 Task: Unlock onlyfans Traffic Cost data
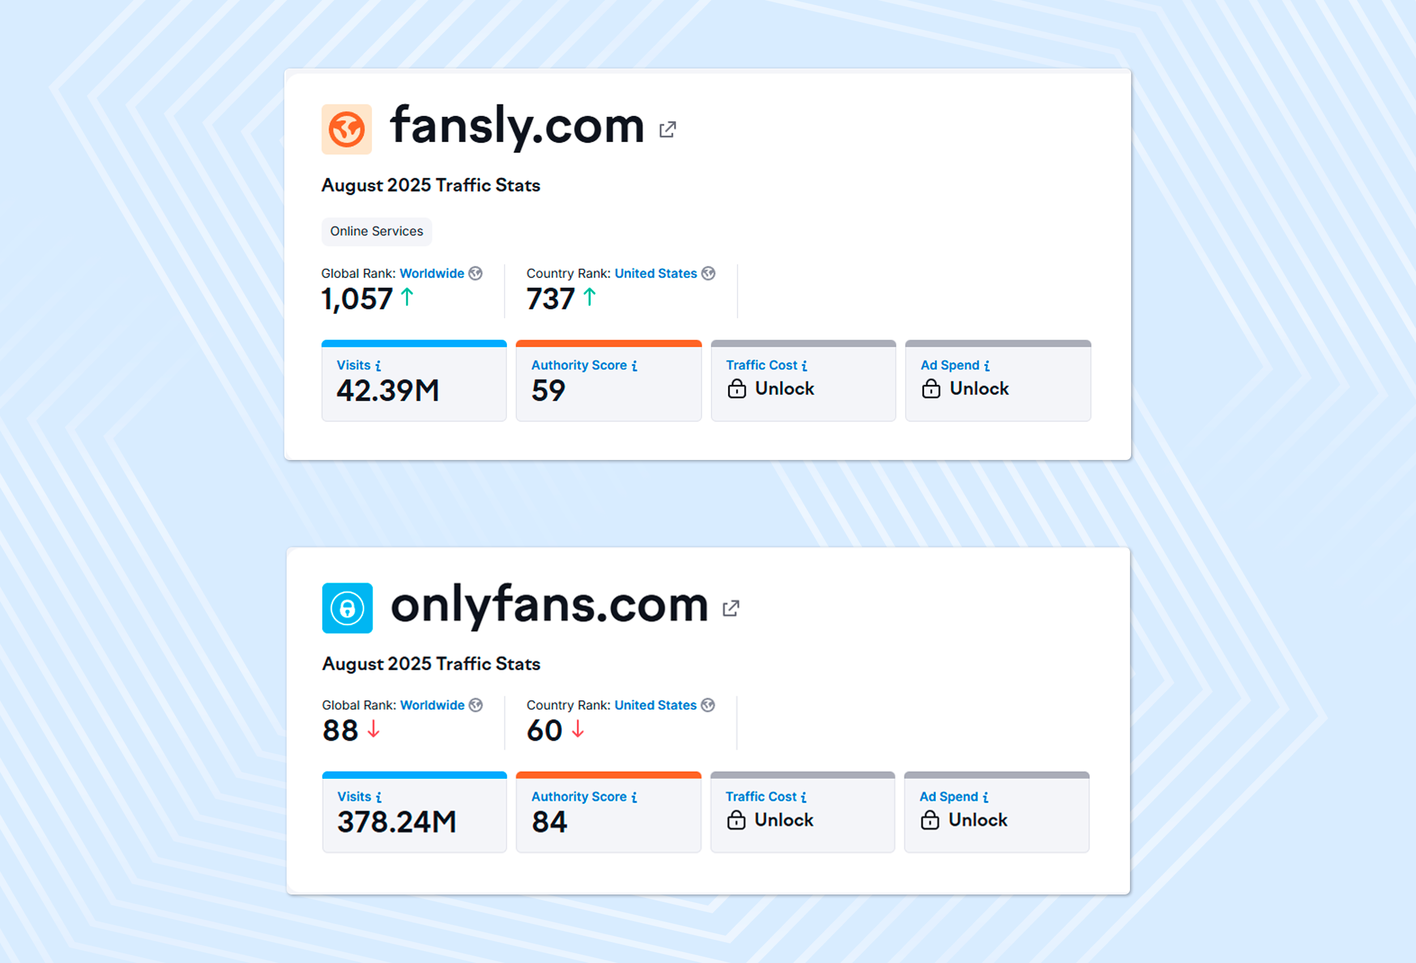(x=783, y=820)
